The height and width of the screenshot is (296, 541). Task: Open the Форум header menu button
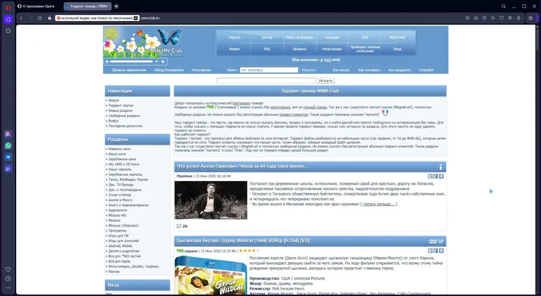click(234, 49)
